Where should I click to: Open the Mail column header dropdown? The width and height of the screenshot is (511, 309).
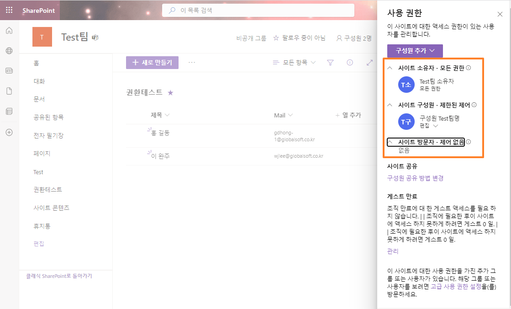point(283,115)
